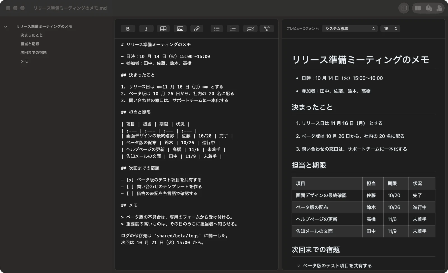Click the window title リリース準備ミーティングのメモ.md
448x273 pixels.
pos(70,8)
